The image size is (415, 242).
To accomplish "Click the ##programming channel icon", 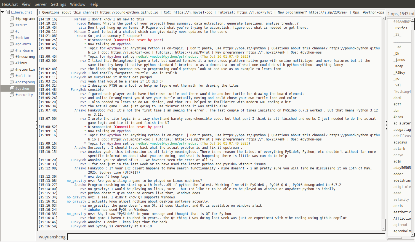I will click(12, 18).
